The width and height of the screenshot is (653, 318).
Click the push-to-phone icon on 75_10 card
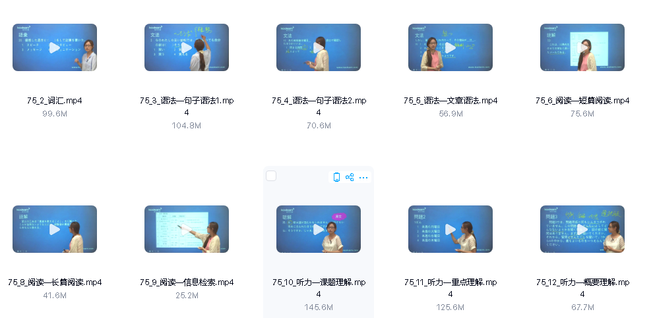(336, 178)
